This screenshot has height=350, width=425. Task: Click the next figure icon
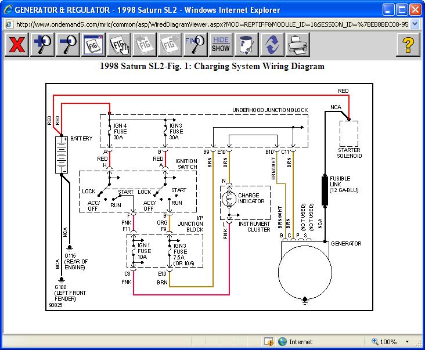[170, 45]
